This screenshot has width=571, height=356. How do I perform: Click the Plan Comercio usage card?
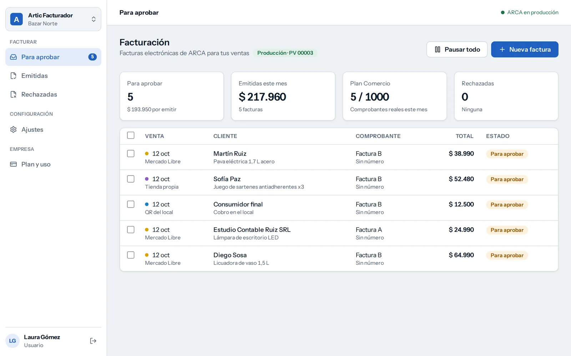click(395, 96)
